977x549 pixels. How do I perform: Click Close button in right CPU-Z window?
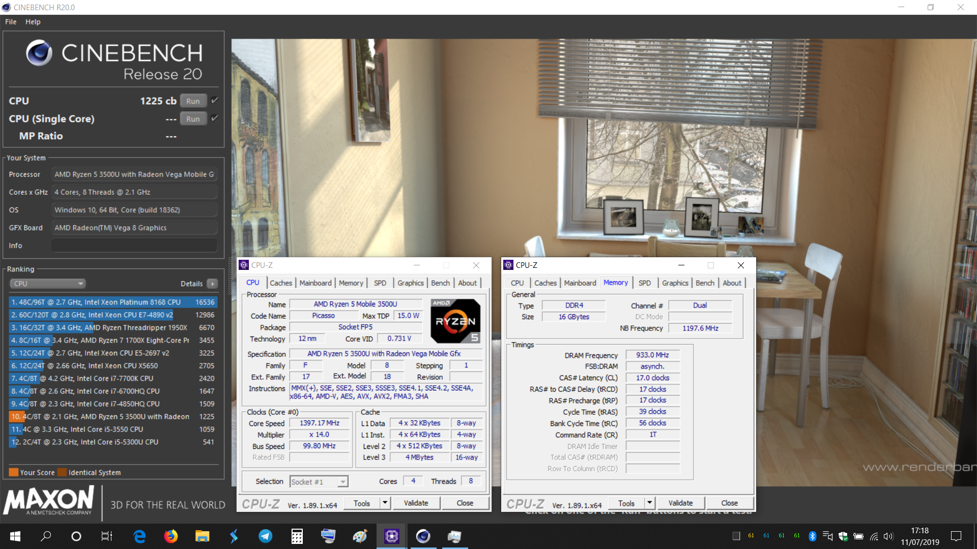click(x=730, y=503)
